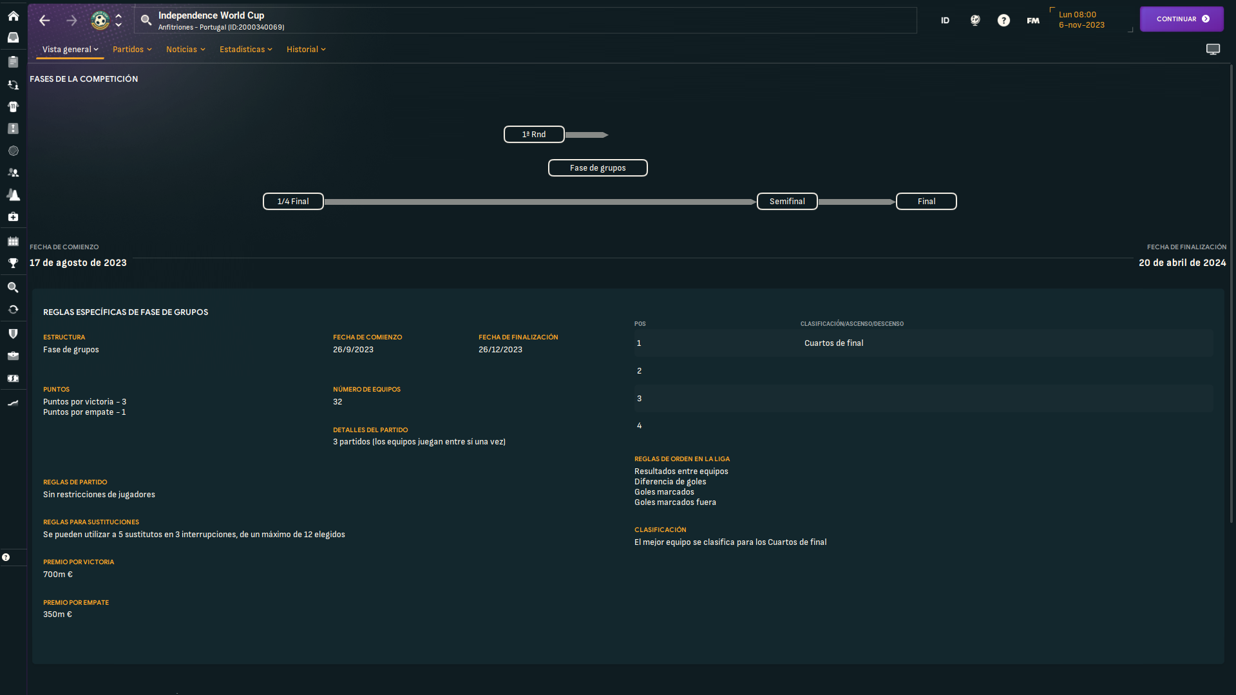Open the Tactics shirt icon in sidebar

[13, 106]
